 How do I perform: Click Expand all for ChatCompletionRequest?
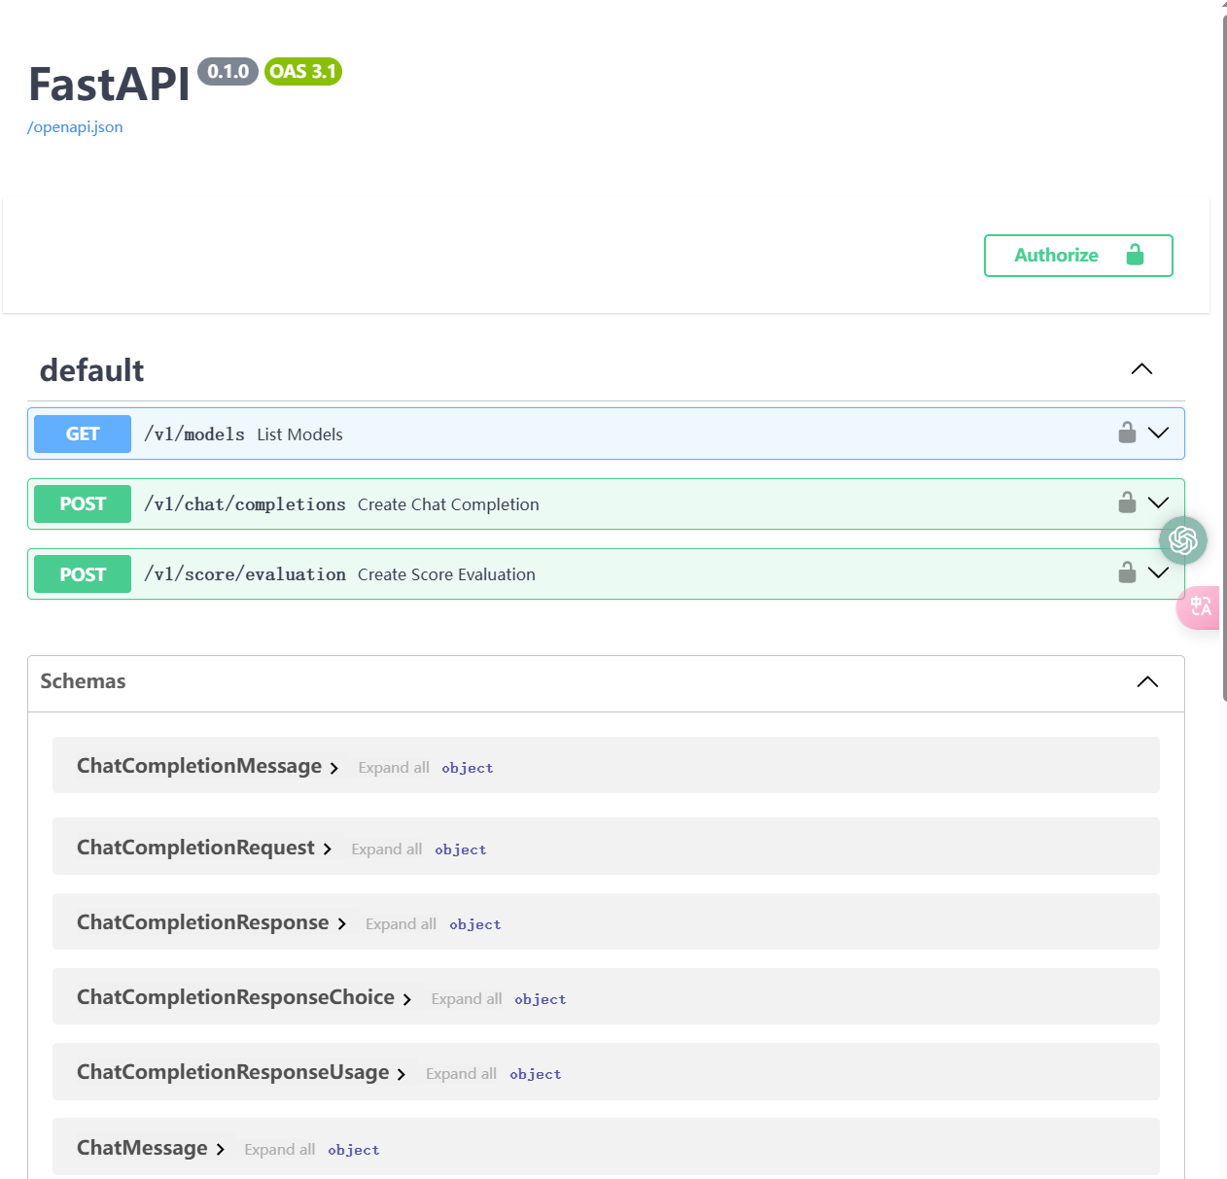[387, 850]
